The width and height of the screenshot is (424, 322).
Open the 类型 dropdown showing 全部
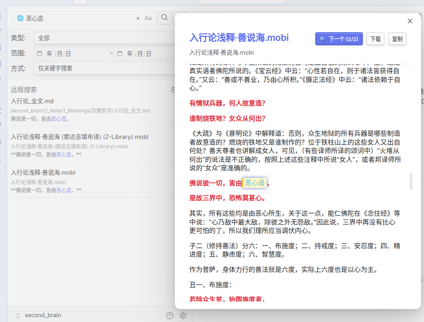click(104, 38)
